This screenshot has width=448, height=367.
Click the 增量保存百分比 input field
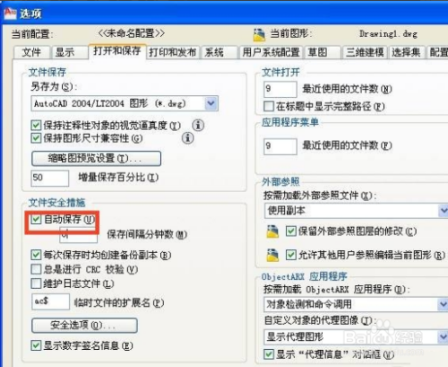tap(50, 178)
